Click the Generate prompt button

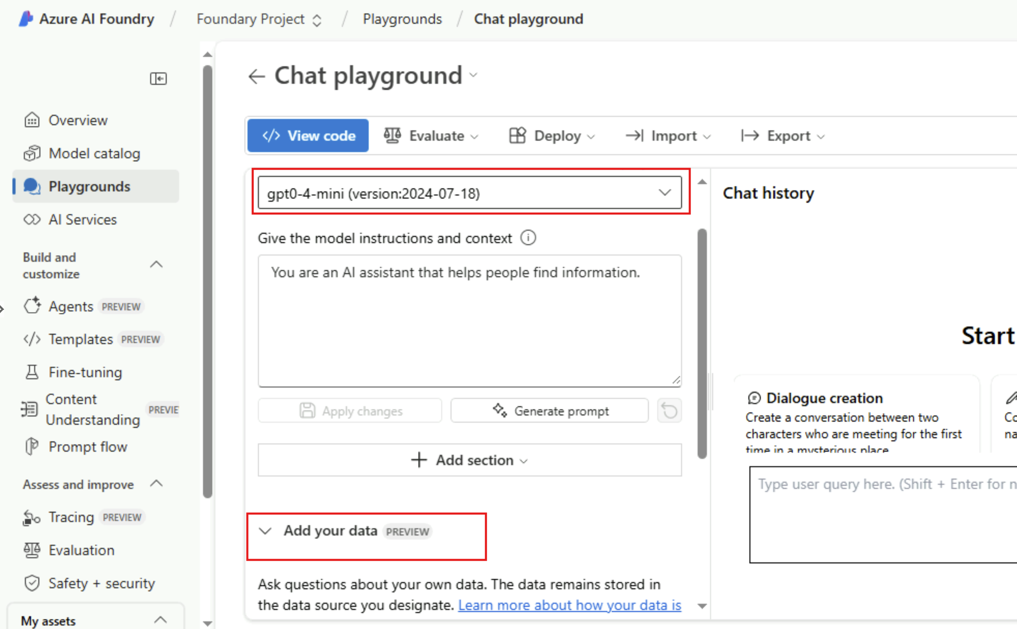[549, 411]
